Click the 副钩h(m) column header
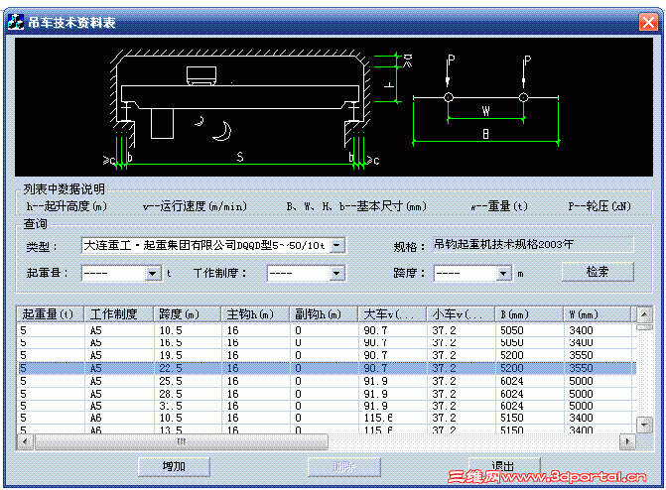This screenshot has width=666, height=490. tap(324, 314)
